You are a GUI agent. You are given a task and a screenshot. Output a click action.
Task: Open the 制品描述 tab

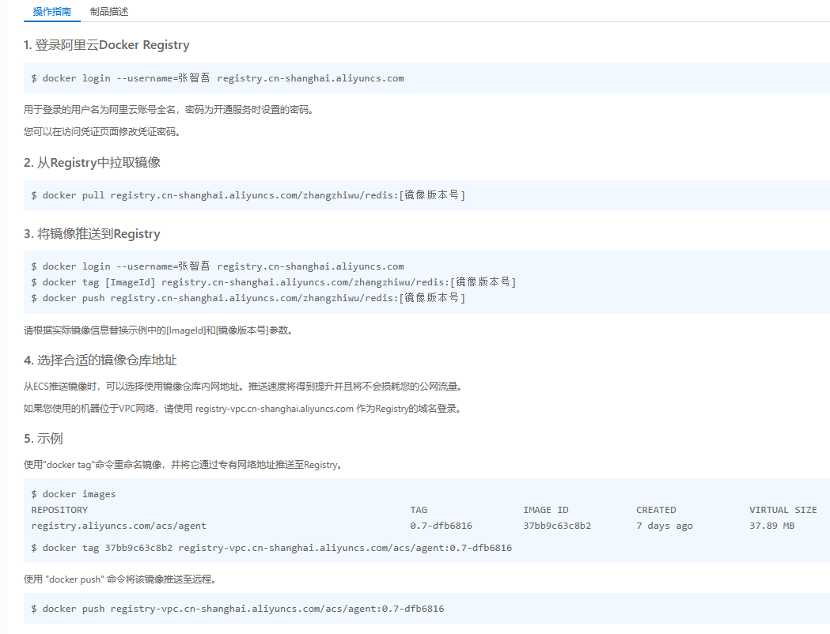click(x=109, y=12)
